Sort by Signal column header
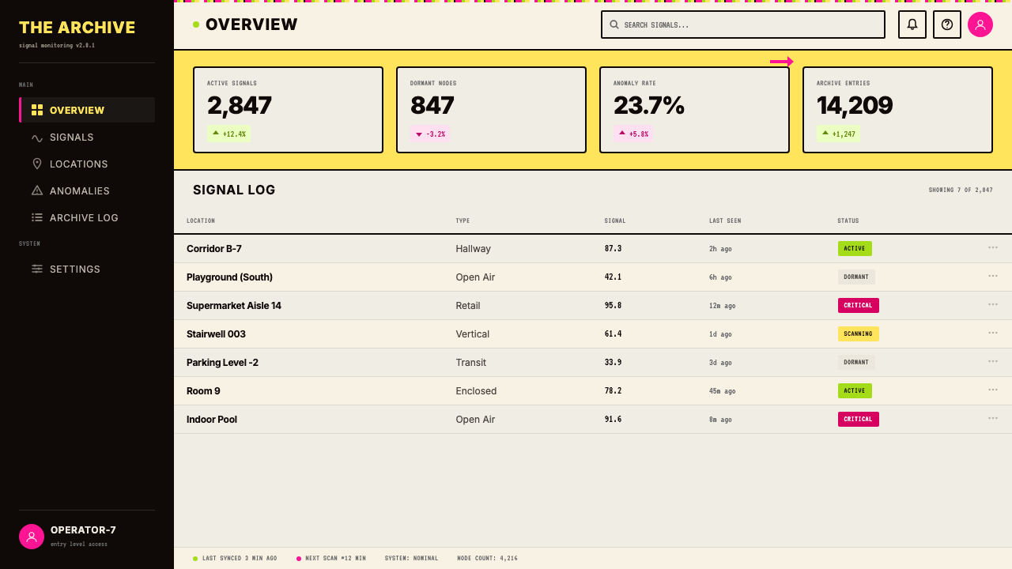The image size is (1012, 569). tap(615, 220)
